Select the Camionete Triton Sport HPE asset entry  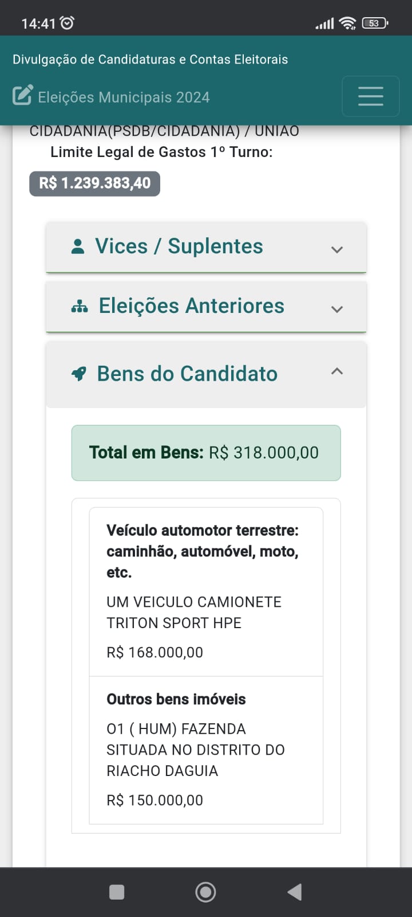205,592
